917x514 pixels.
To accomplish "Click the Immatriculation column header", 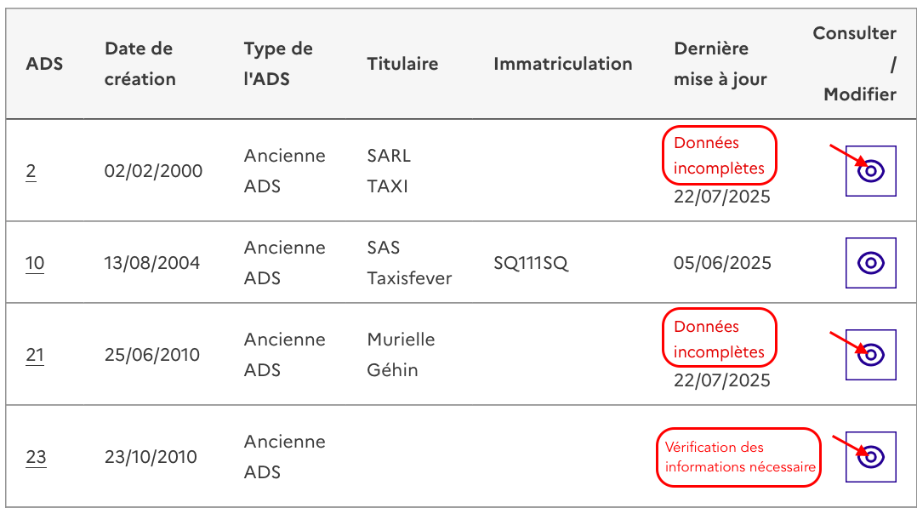I will pyautogui.click(x=562, y=63).
